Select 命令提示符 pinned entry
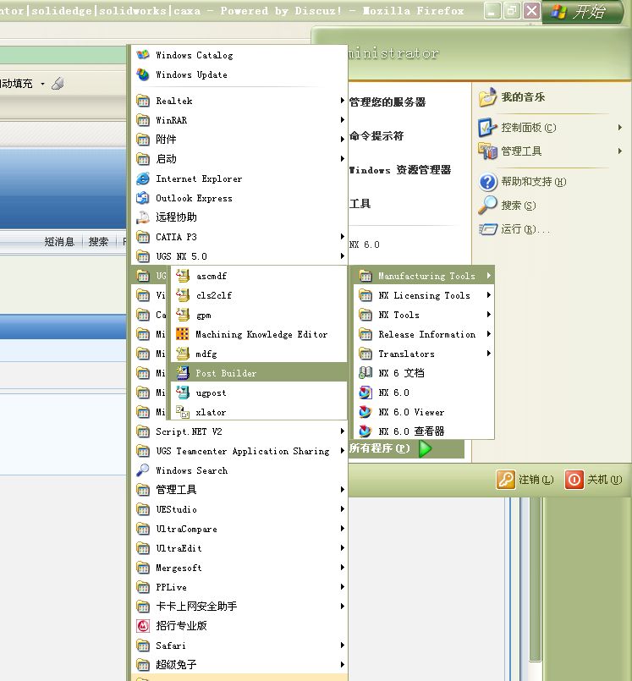The height and width of the screenshot is (681, 632). pos(376,136)
